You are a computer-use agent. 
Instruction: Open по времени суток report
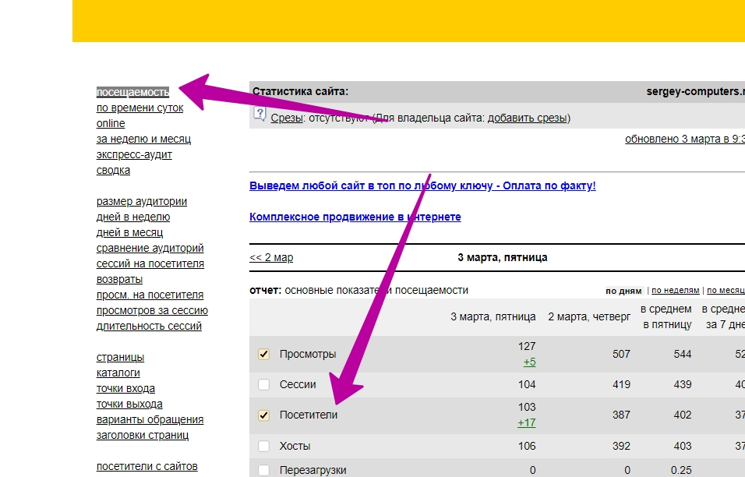pyautogui.click(x=139, y=108)
